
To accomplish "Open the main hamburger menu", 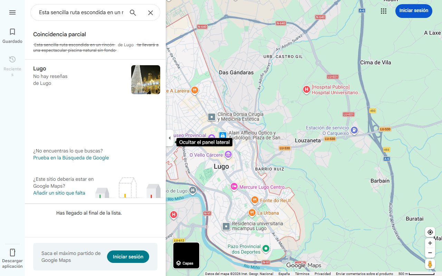I will (12, 12).
